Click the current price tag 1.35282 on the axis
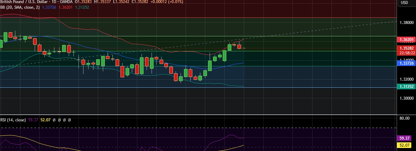The width and height of the screenshot is (416, 151). pos(406,48)
